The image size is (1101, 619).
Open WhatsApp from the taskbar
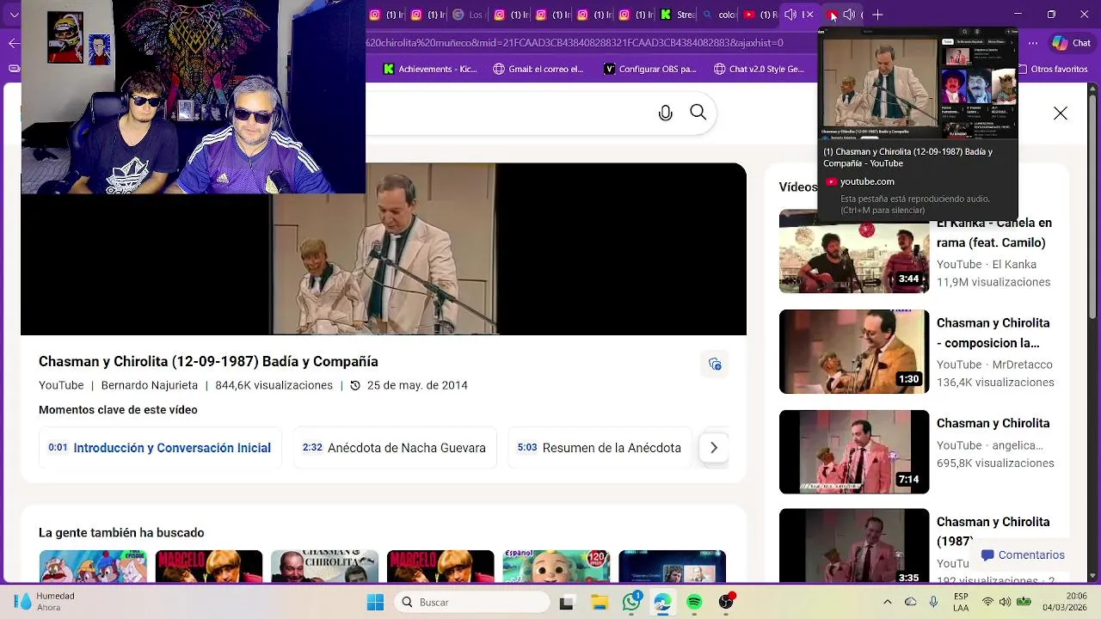pos(631,603)
